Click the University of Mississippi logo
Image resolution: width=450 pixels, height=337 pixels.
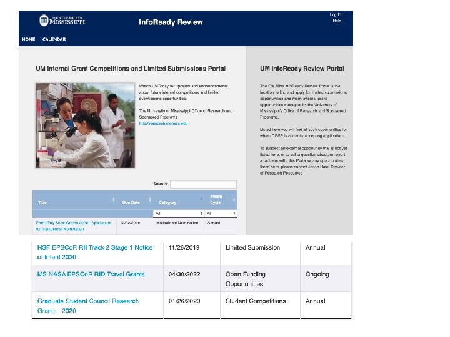[62, 21]
